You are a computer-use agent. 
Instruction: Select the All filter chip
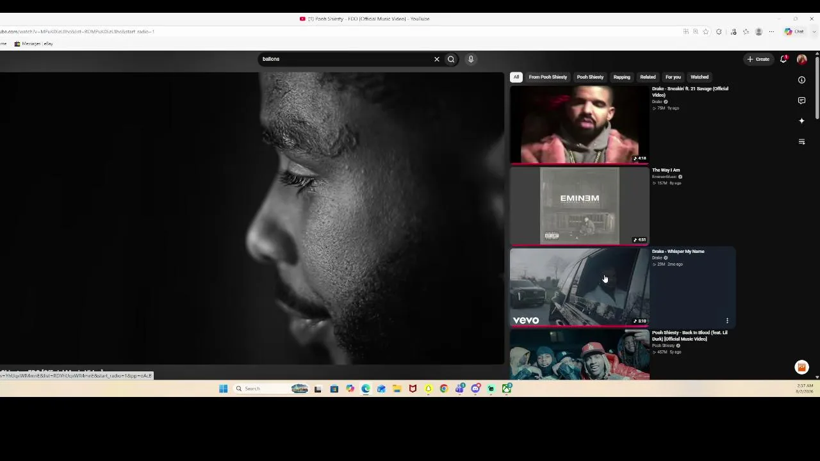[516, 77]
